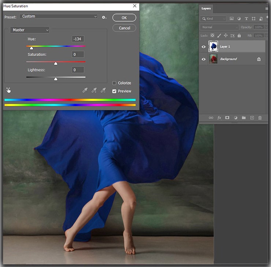Lock transparent pixels icon
The image size is (271, 267).
[212, 36]
